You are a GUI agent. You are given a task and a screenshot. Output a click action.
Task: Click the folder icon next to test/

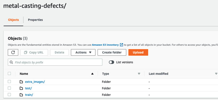[x=21, y=88]
